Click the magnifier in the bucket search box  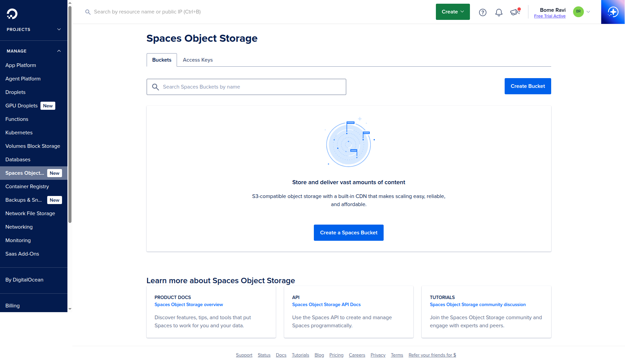(156, 87)
